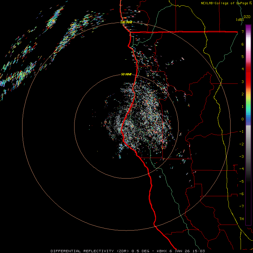Click the purple top of the color bar

point(248,28)
